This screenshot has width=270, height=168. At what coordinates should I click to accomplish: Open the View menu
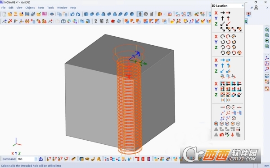(x=19, y=8)
